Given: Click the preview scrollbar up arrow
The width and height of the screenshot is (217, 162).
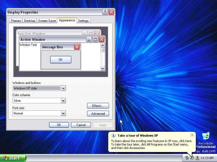Looking at the screenshot, I should tap(103, 45).
